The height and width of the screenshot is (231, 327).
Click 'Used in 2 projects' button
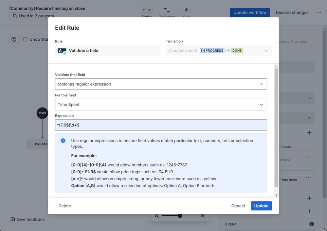click(33, 16)
